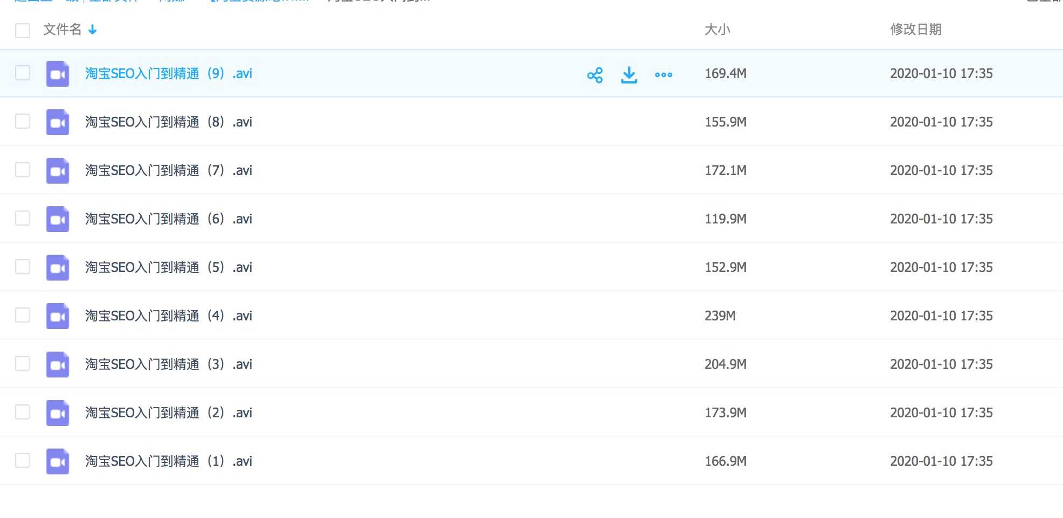The height and width of the screenshot is (518, 1063).
Task: Click the size value 169.4M
Action: pyautogui.click(x=726, y=74)
